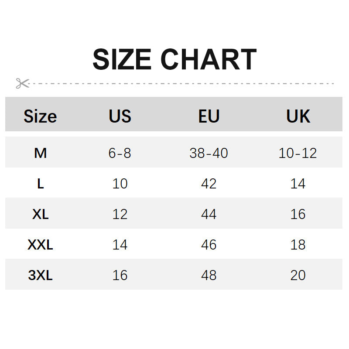The width and height of the screenshot is (349, 349).
Task: Select the US column header
Action: pyautogui.click(x=120, y=116)
